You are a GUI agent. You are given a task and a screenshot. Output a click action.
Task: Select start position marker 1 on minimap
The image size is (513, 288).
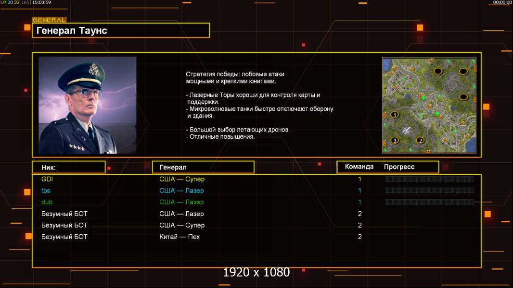[395, 115]
